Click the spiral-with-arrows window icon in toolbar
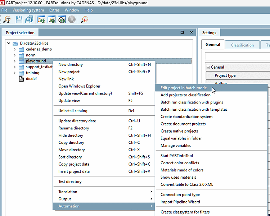The height and width of the screenshot is (216, 270). [x=62, y=19]
